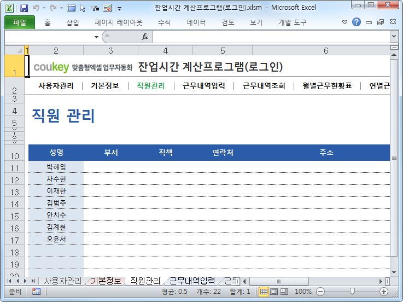Image resolution: width=403 pixels, height=302 pixels.
Task: Open the 개발 도구 ribbon tab
Action: 293,22
